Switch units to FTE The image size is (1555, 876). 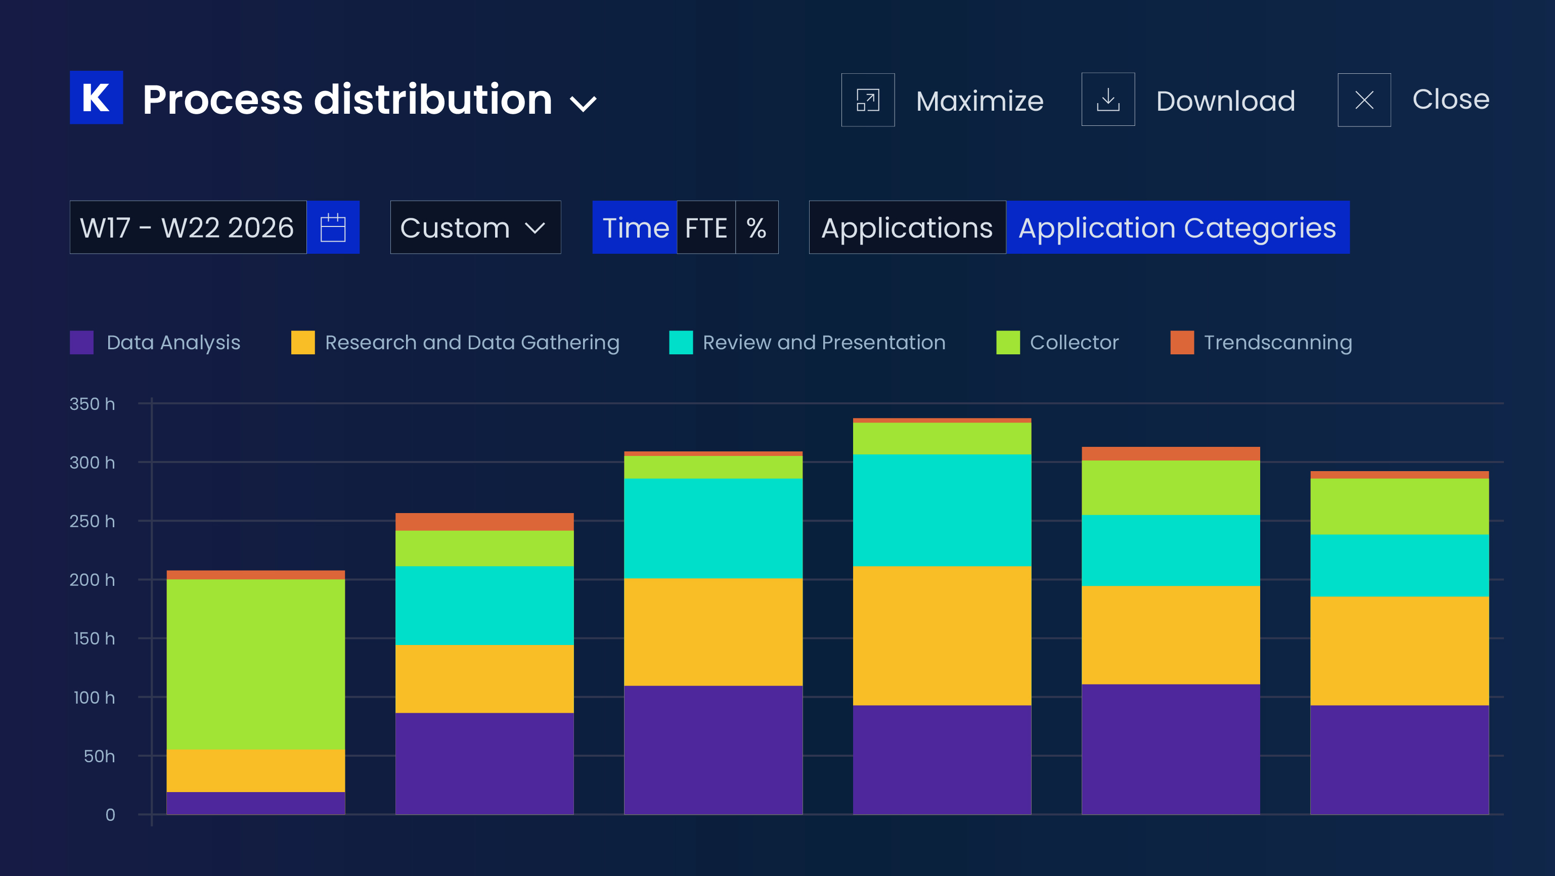tap(705, 227)
